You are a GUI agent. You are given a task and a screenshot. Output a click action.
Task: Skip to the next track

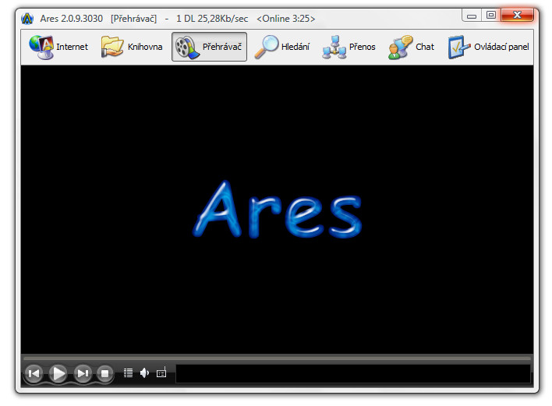pyautogui.click(x=83, y=373)
